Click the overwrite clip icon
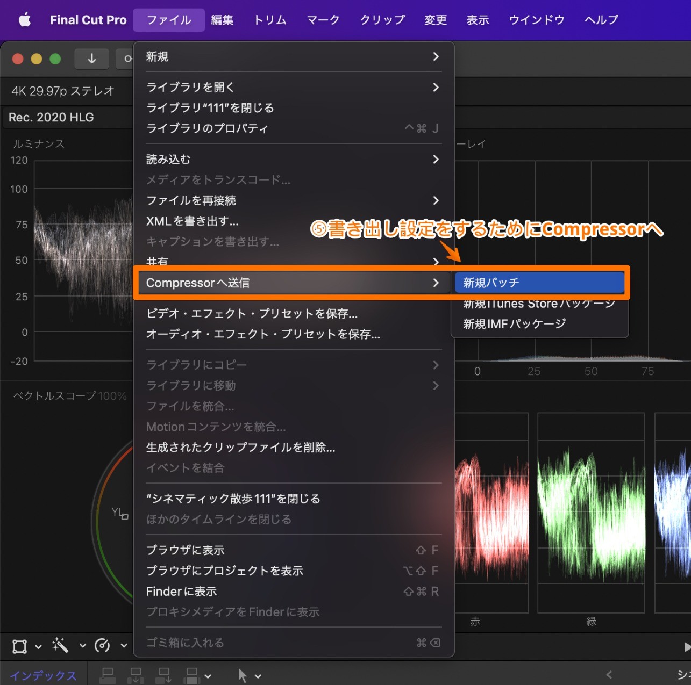 click(x=191, y=675)
